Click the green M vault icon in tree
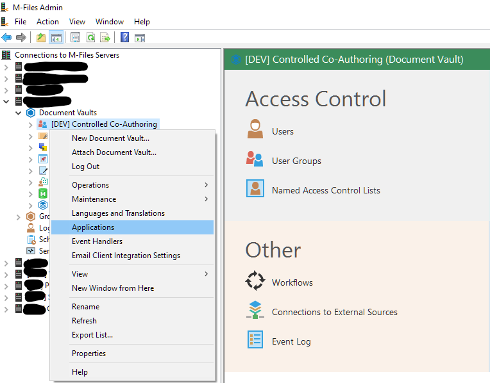The width and height of the screenshot is (490, 383). coord(43,194)
